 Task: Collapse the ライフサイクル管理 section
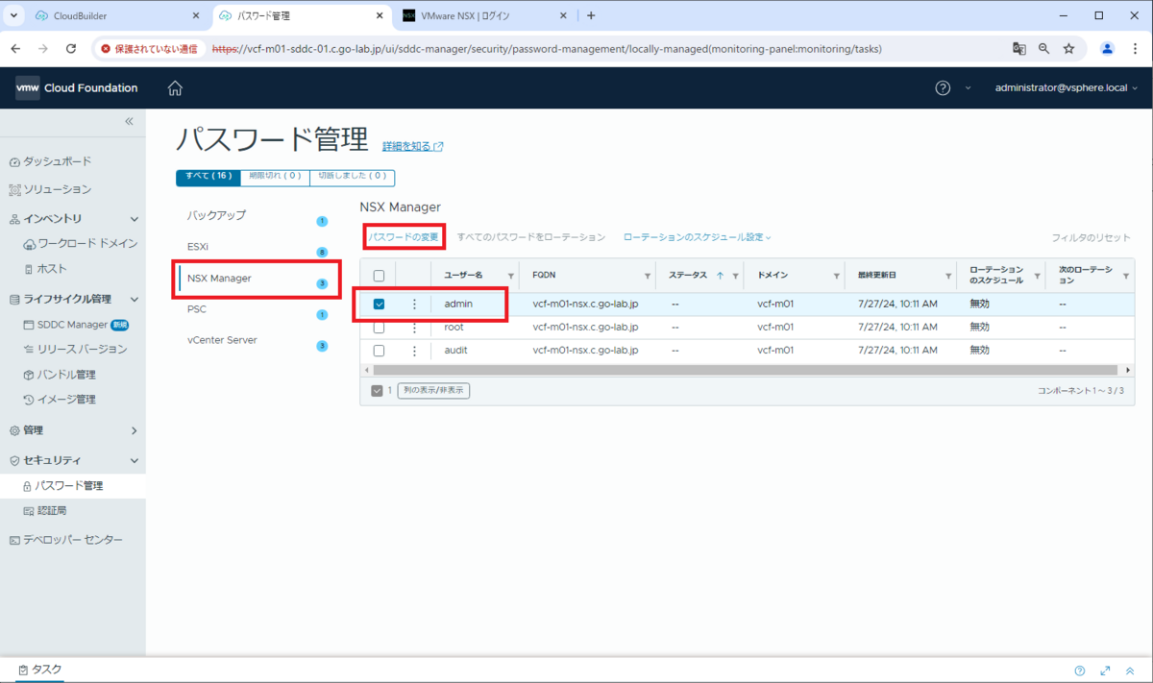point(135,299)
